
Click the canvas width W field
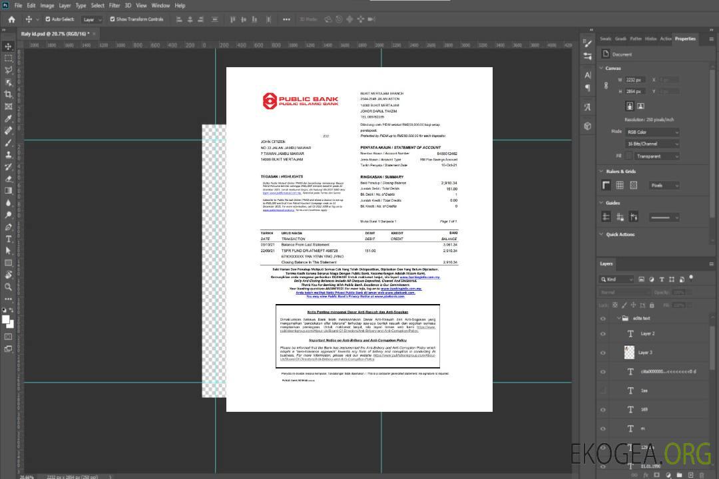635,80
